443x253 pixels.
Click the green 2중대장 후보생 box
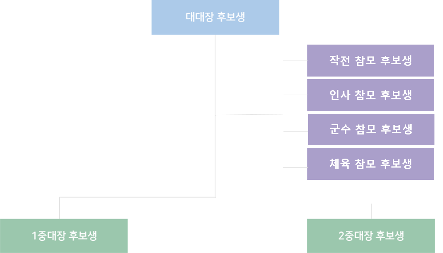(371, 236)
